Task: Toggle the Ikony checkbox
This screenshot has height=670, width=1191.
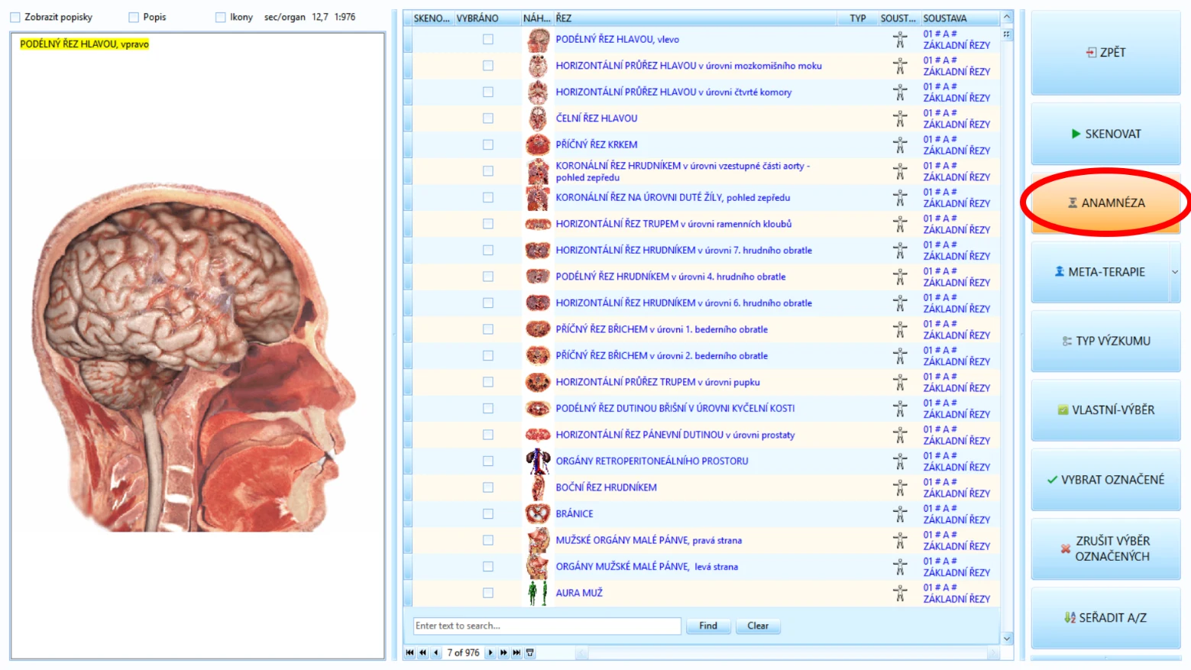Action: [221, 17]
